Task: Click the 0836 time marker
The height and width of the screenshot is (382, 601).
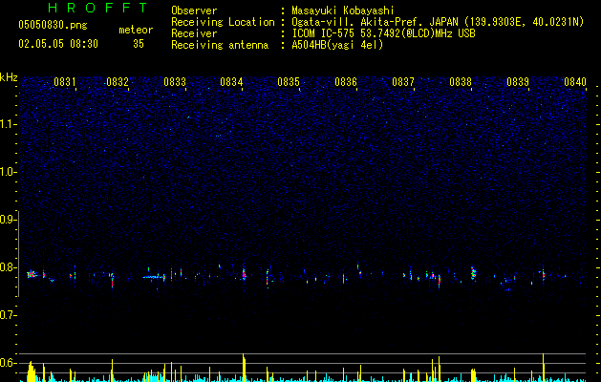Action: tap(346, 82)
